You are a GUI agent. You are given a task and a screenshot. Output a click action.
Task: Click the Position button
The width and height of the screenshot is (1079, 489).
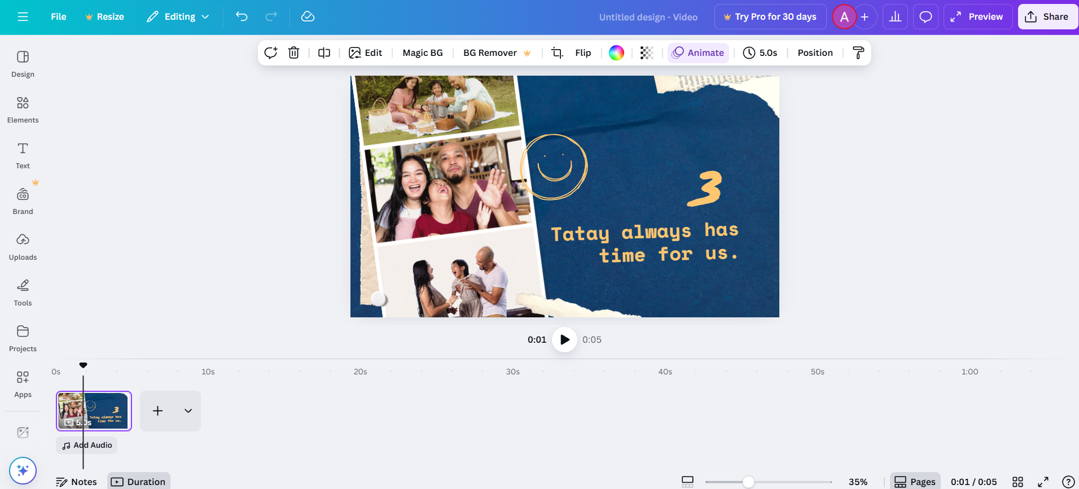pos(815,53)
